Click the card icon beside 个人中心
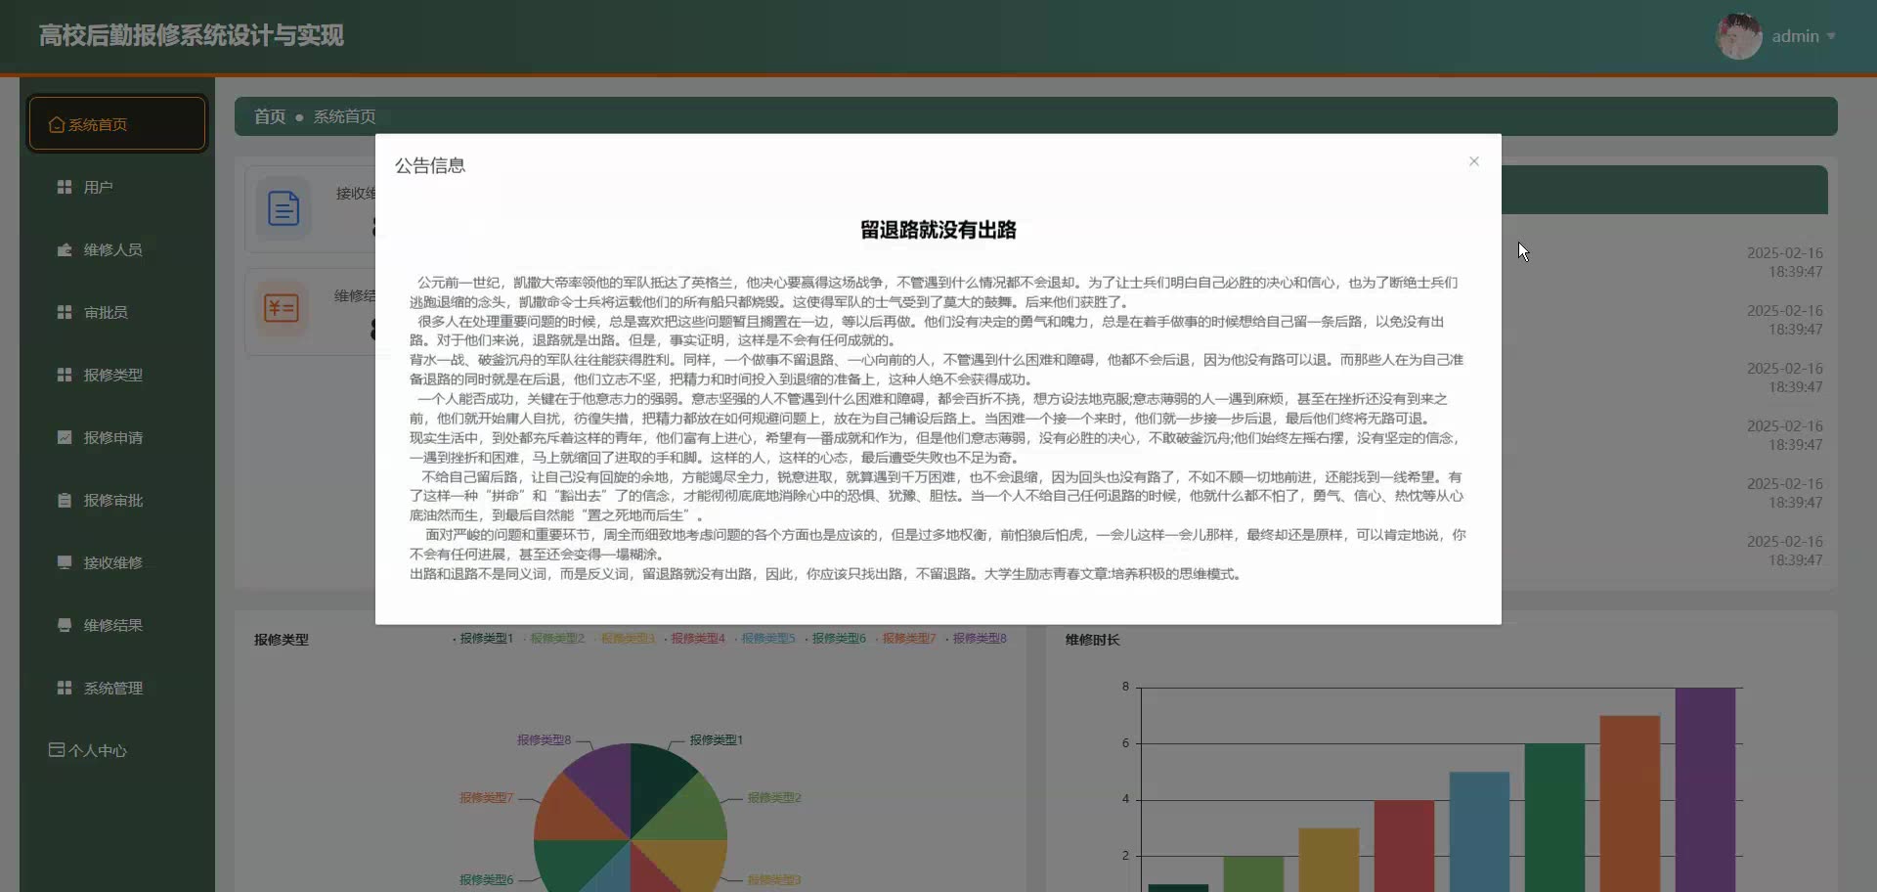Image resolution: width=1877 pixels, height=892 pixels. tap(57, 750)
